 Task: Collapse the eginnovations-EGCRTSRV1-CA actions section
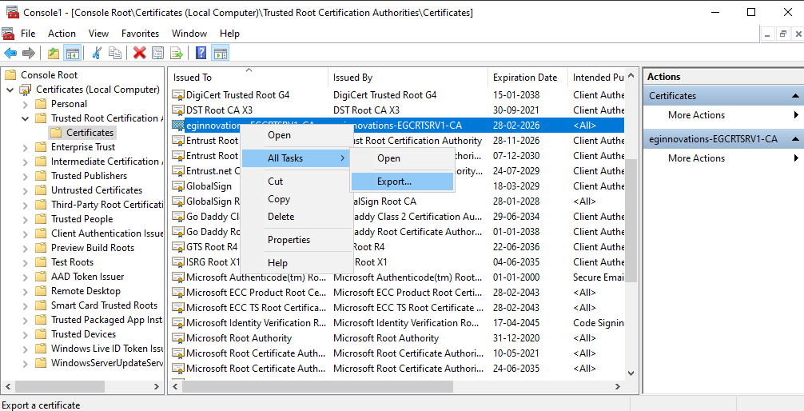795,139
